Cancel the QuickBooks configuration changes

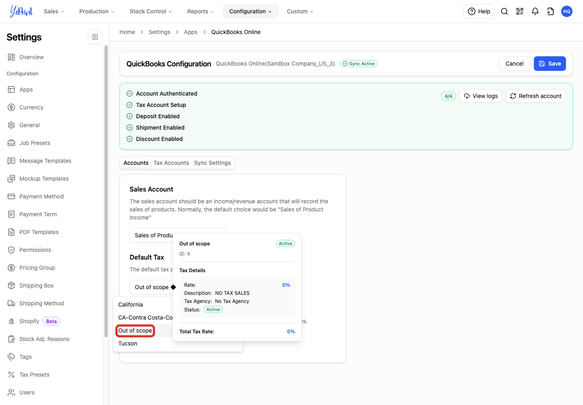click(515, 64)
